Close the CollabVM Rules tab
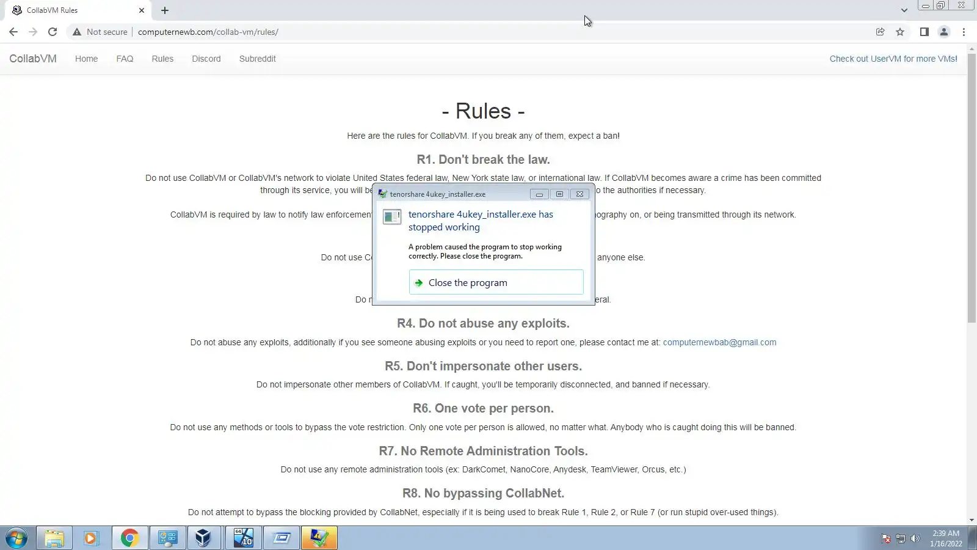 (142, 10)
